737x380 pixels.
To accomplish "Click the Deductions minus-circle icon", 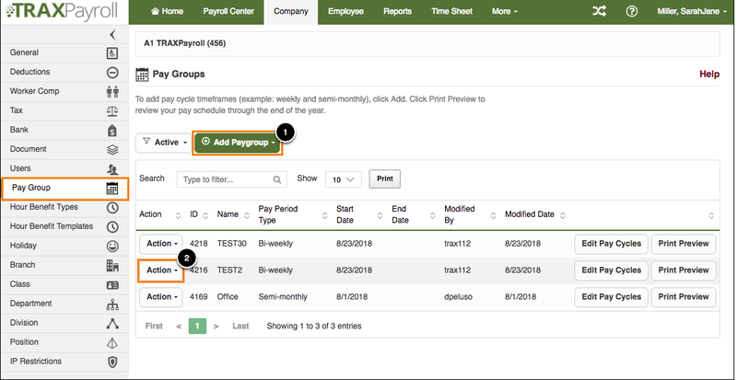I will click(112, 73).
